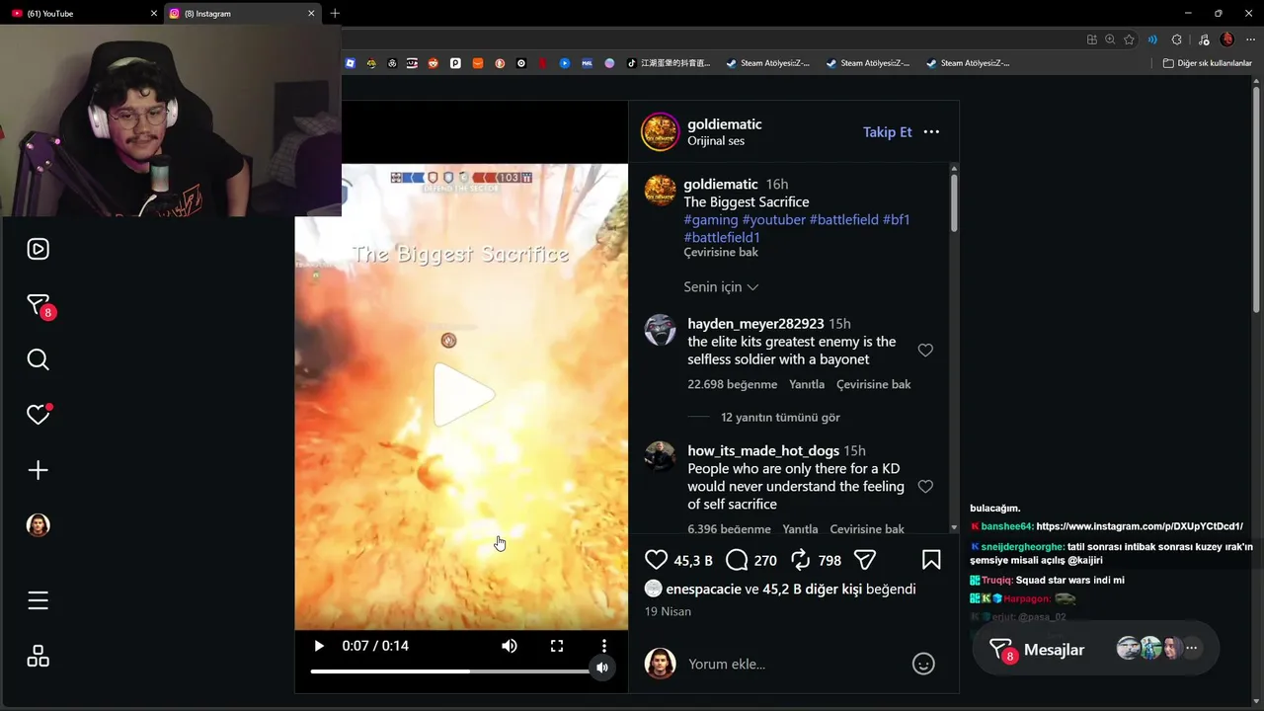Open banshee64's Instagram link in chat overlay
Screen dimensions: 1264x711
pyautogui.click(x=1140, y=526)
